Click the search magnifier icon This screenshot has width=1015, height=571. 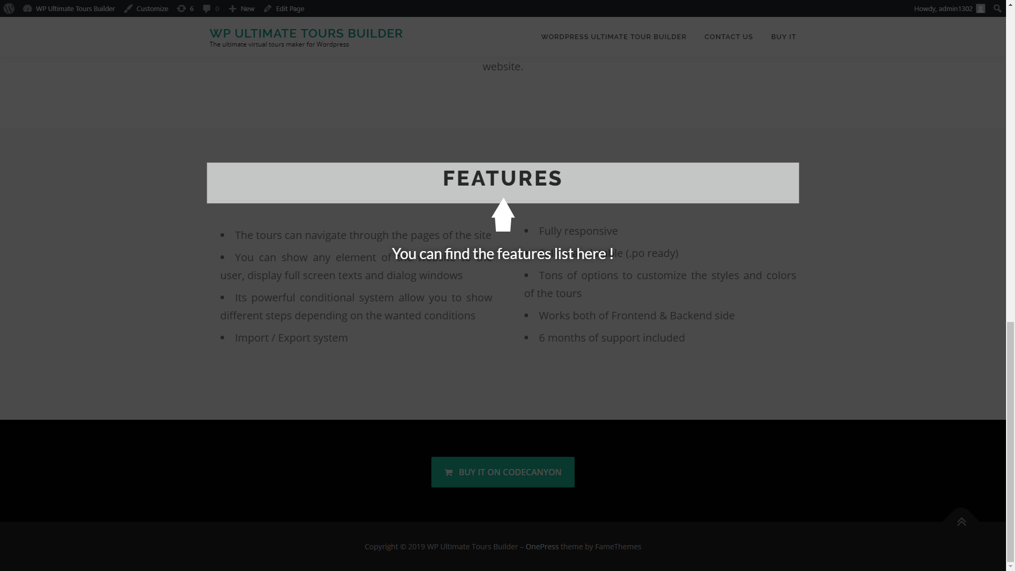[998, 8]
